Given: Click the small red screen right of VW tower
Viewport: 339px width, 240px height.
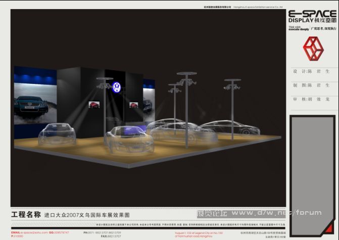Looking at the screenshot, I should (134, 105).
